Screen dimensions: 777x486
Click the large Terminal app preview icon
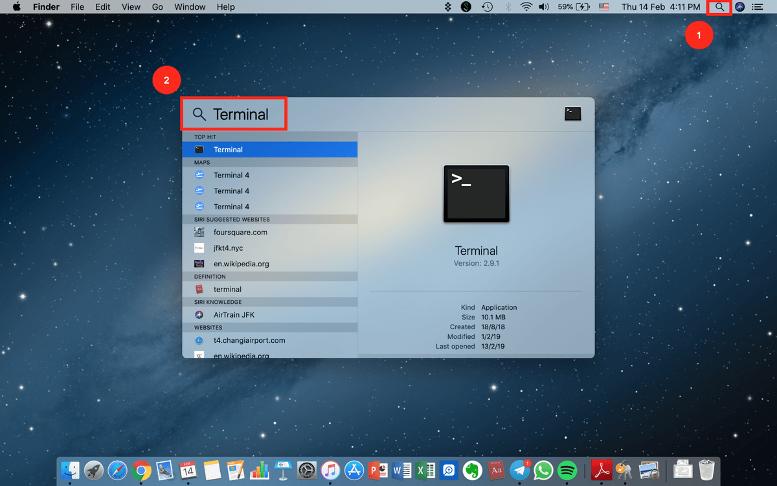476,194
